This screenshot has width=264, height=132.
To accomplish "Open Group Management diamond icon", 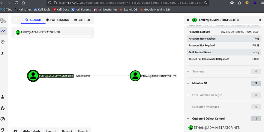I will [3, 42].
